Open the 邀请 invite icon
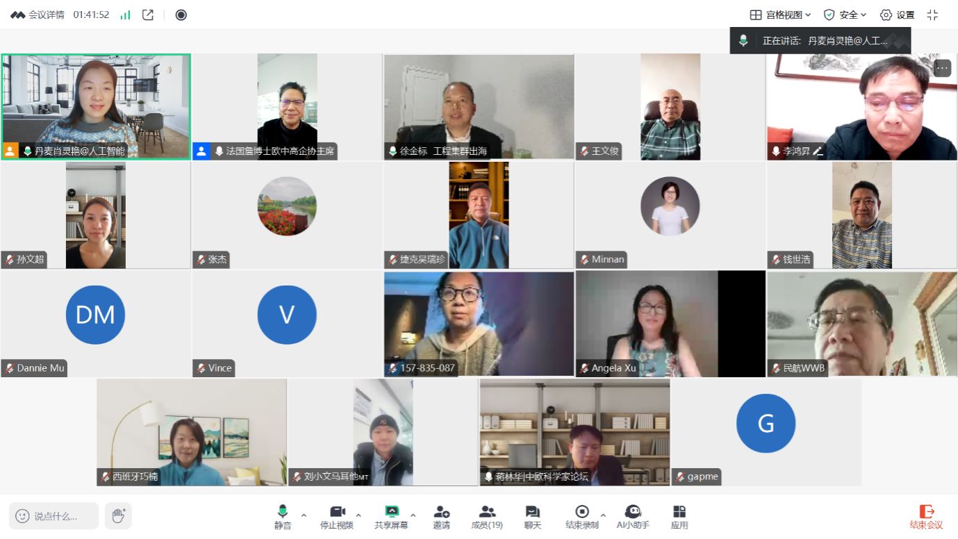 tap(441, 516)
